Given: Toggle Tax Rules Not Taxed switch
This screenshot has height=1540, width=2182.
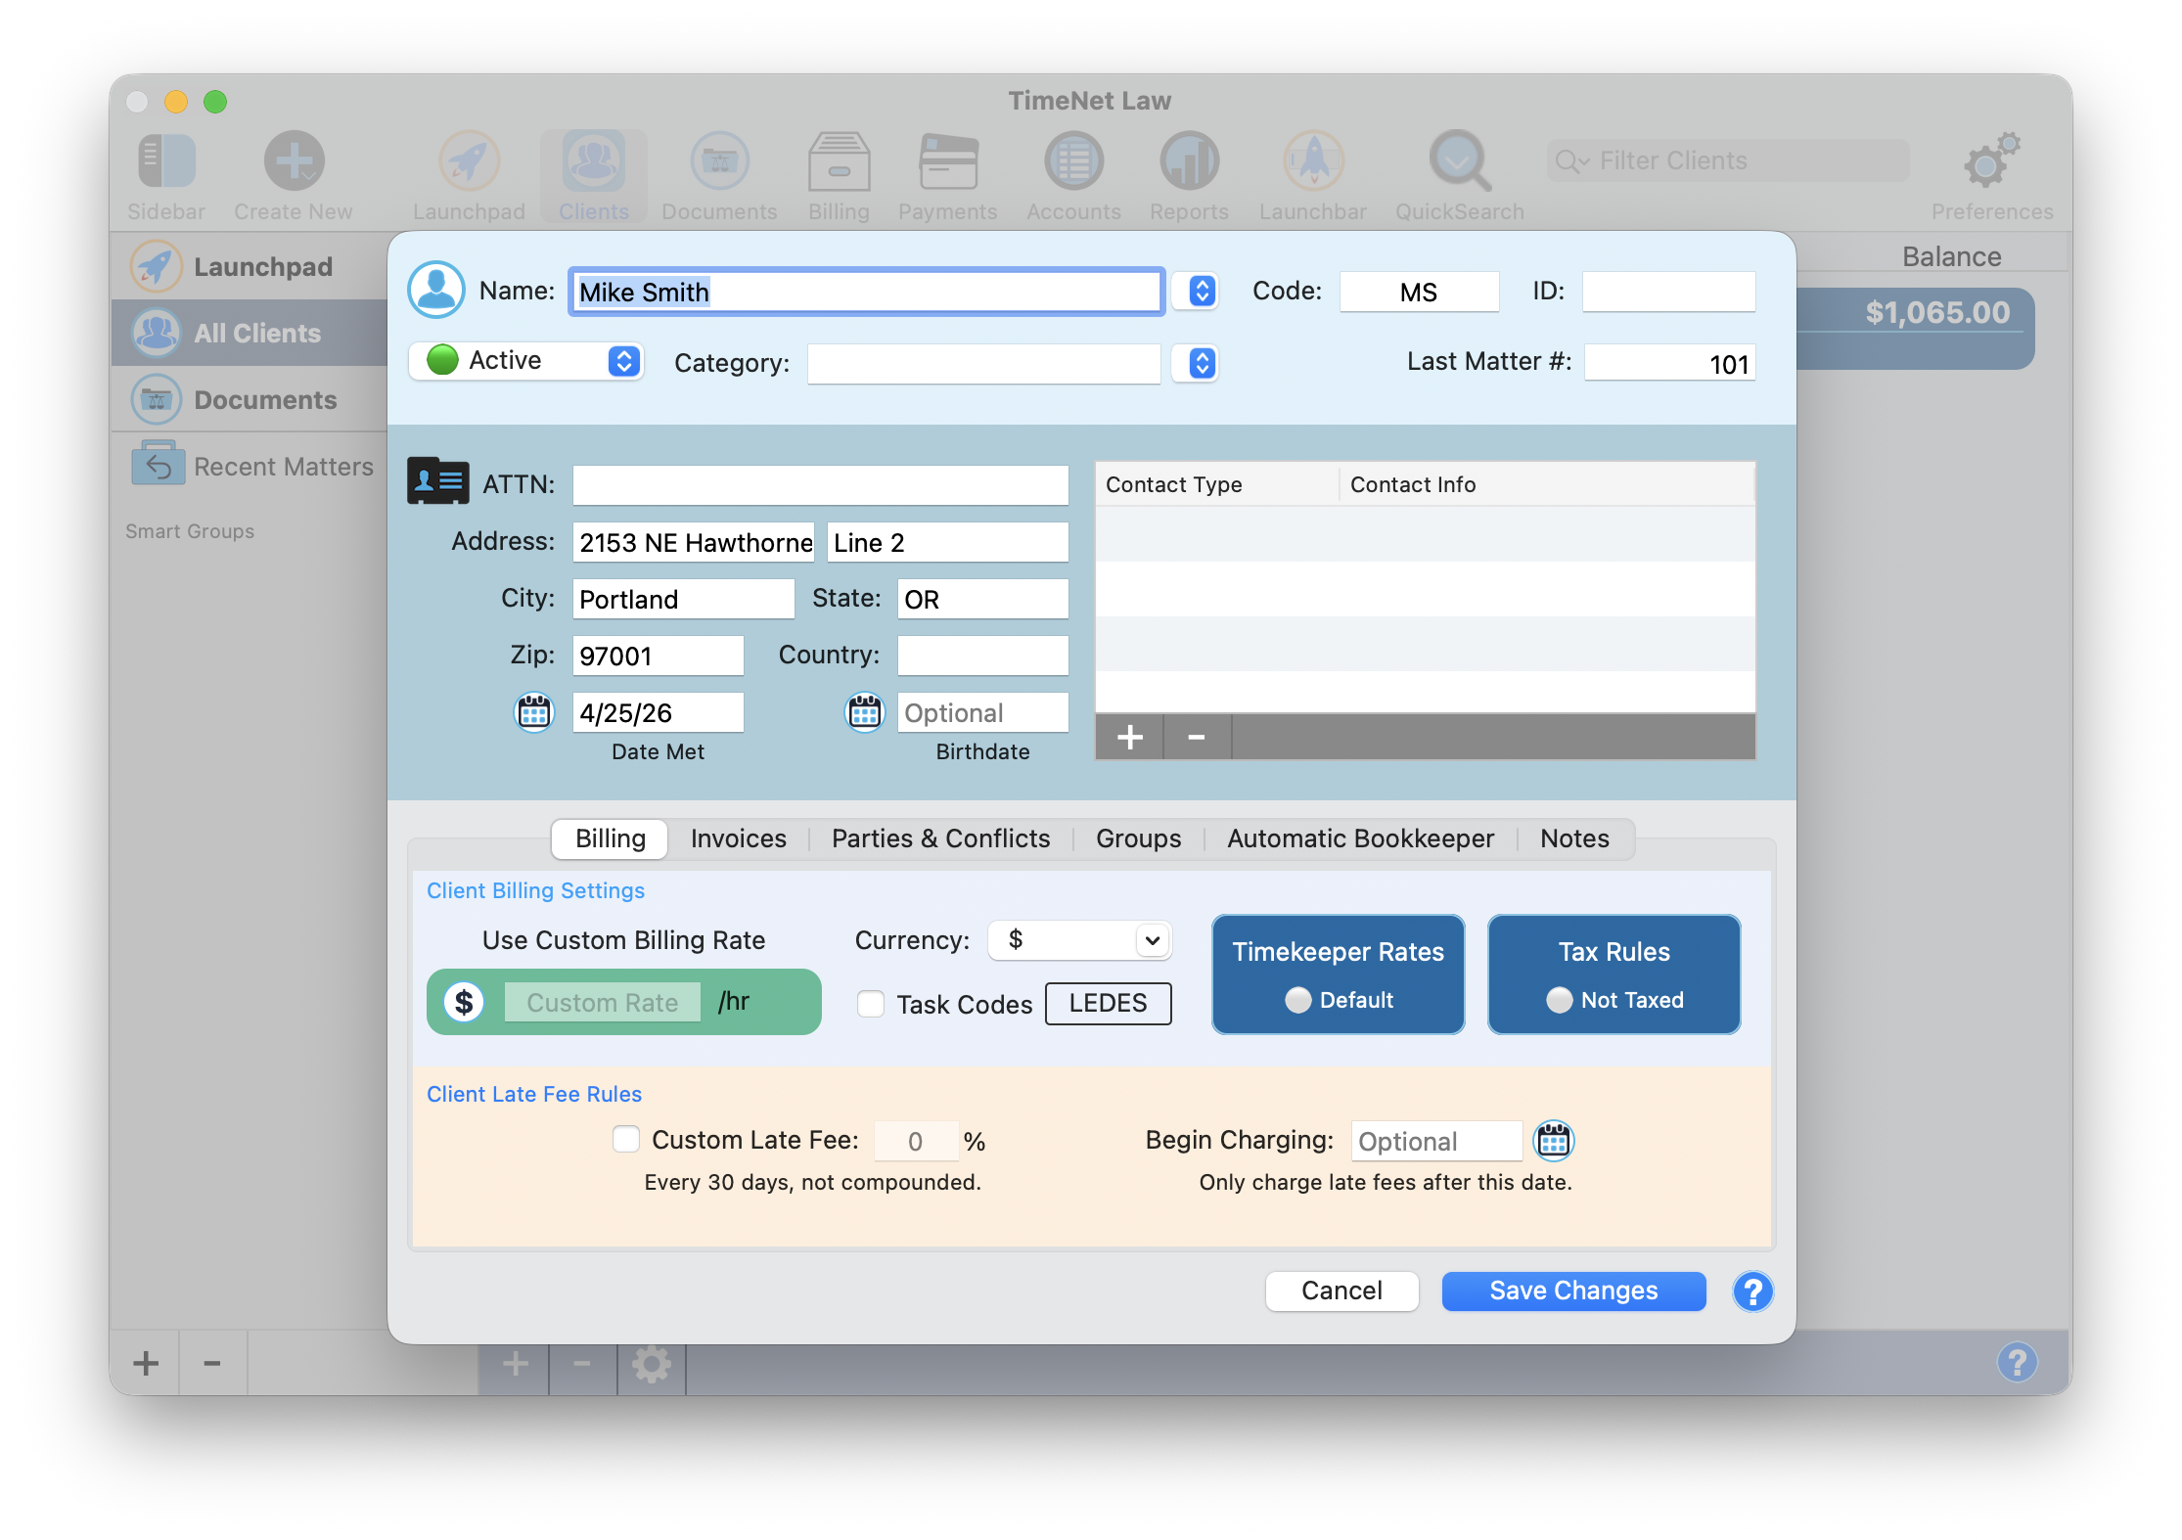Looking at the screenshot, I should pyautogui.click(x=1560, y=1000).
